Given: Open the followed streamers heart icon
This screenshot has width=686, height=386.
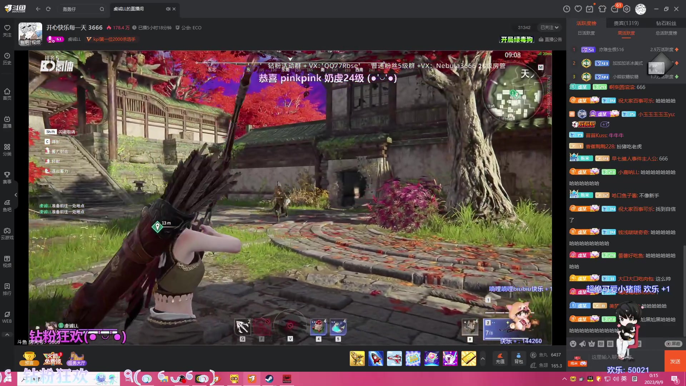Looking at the screenshot, I should coord(578,9).
